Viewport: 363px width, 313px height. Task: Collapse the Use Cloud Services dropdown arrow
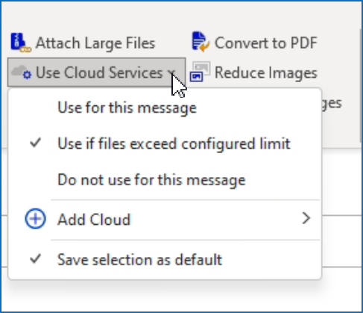[171, 72]
